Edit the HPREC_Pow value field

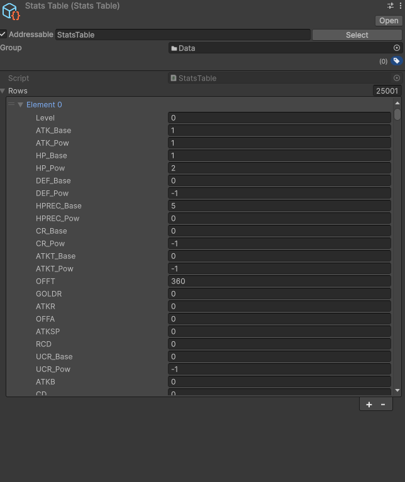279,219
